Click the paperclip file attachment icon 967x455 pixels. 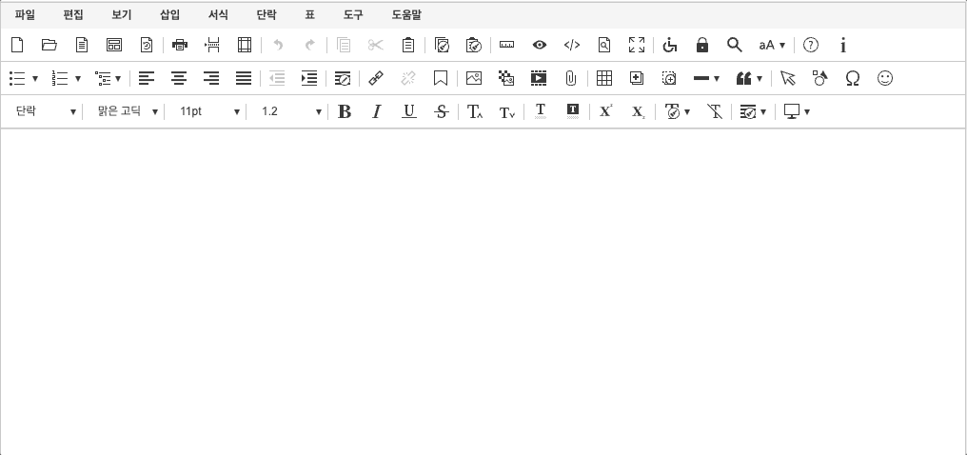(x=571, y=79)
